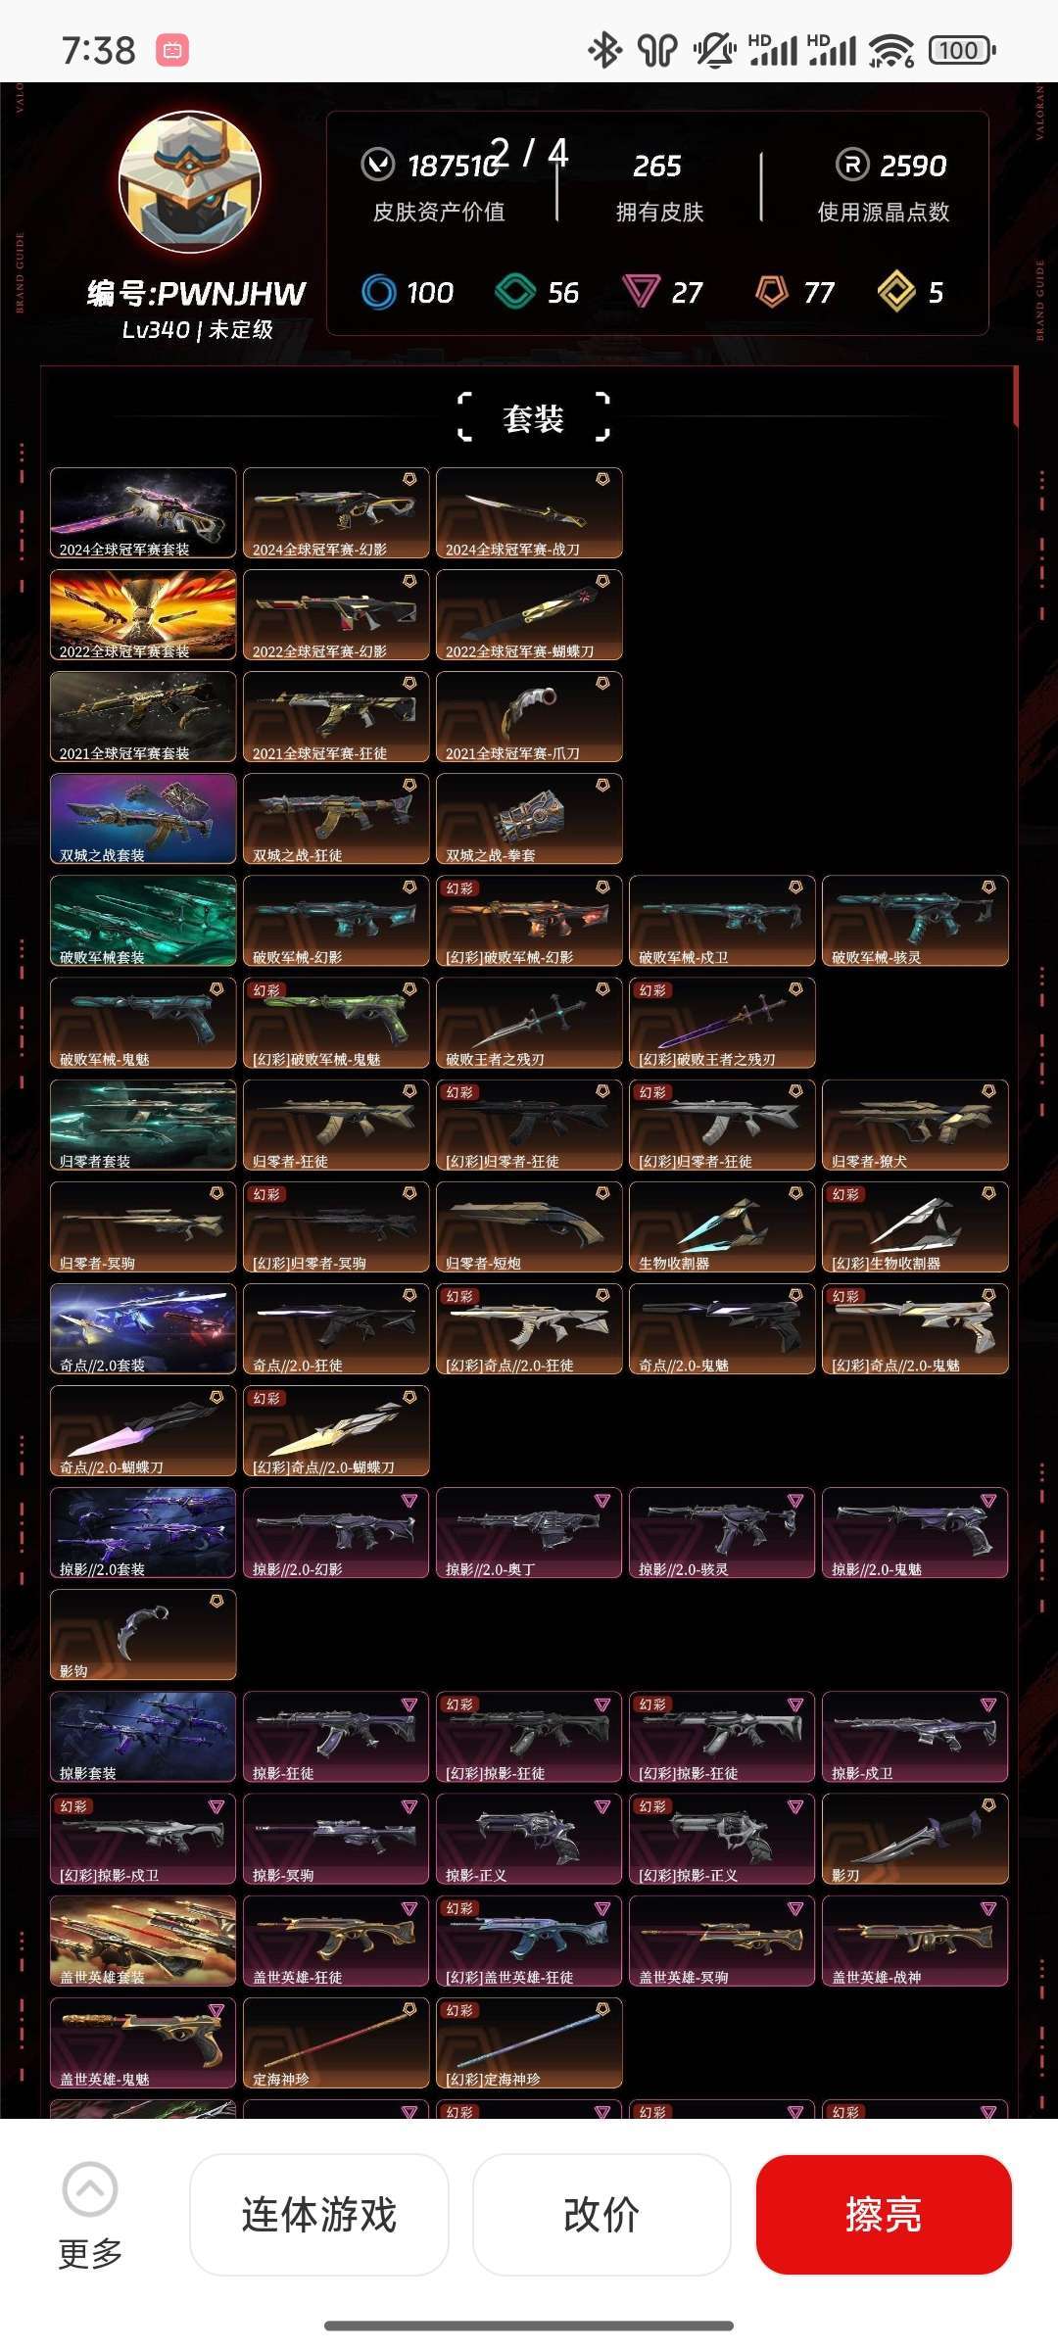Click the red 擦亮 button
Image resolution: width=1058 pixels, height=2351 pixels.
(884, 2215)
